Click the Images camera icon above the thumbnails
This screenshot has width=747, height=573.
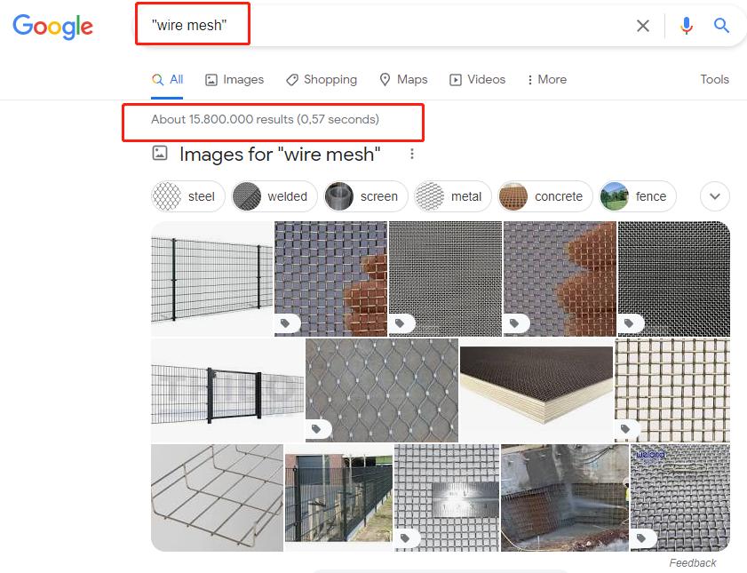pyautogui.click(x=160, y=155)
